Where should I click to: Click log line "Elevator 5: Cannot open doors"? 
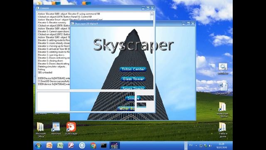tap(54, 32)
